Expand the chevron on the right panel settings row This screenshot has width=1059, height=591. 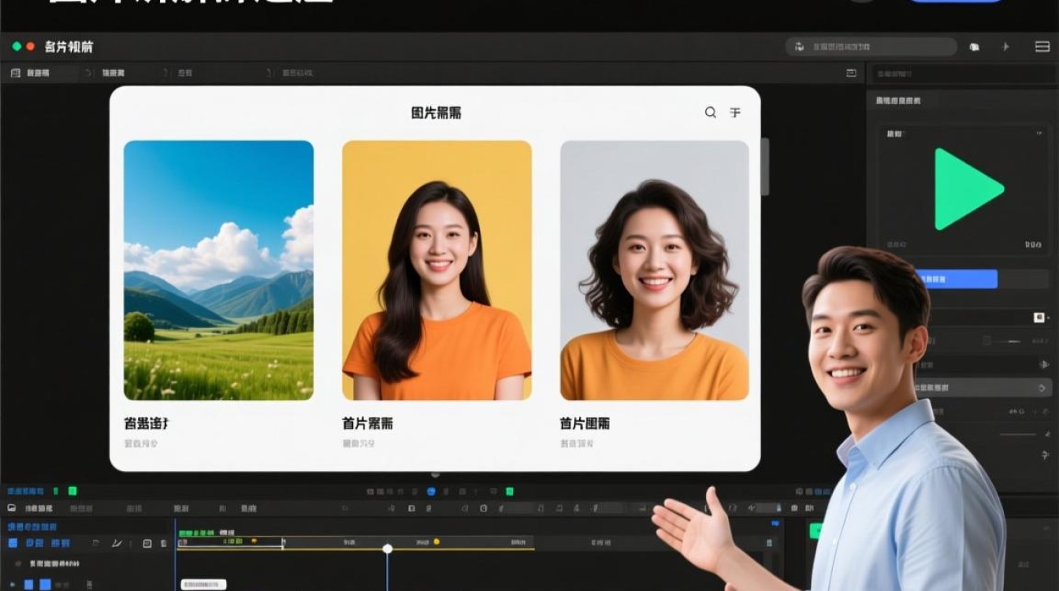1041,387
